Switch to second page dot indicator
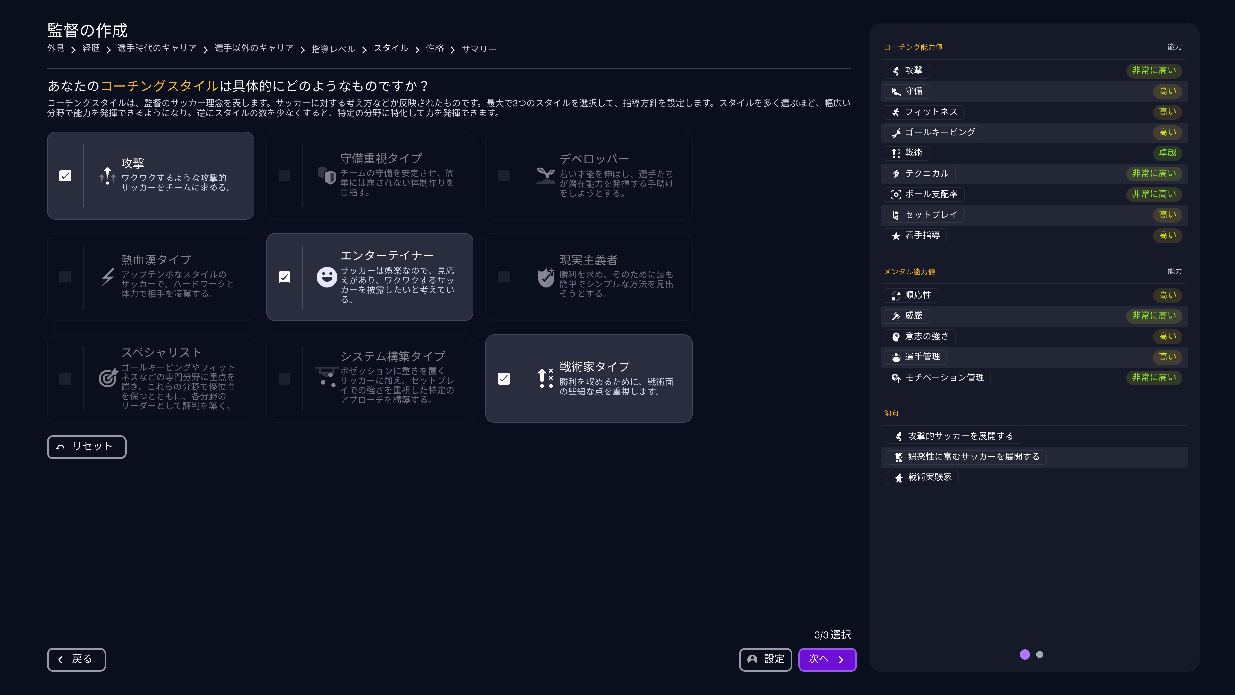 click(x=1039, y=654)
